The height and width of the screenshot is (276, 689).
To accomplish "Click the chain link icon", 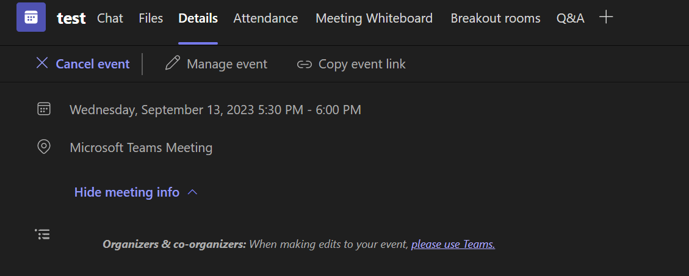I will [x=304, y=64].
